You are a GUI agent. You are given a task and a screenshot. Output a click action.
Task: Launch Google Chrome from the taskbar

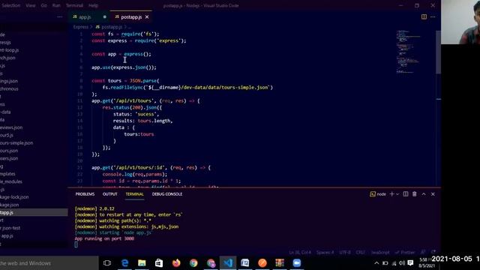tap(193, 263)
